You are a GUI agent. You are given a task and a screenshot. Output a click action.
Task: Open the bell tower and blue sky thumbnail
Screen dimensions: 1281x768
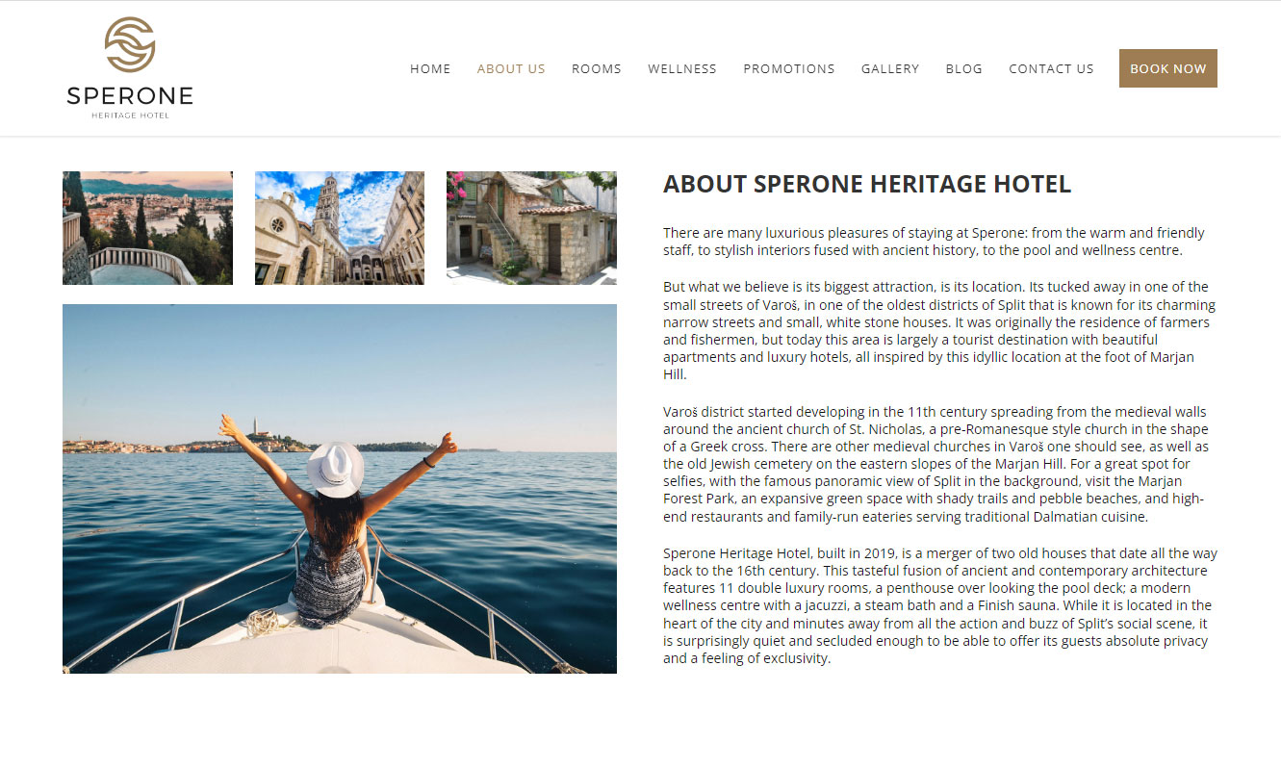coord(340,228)
